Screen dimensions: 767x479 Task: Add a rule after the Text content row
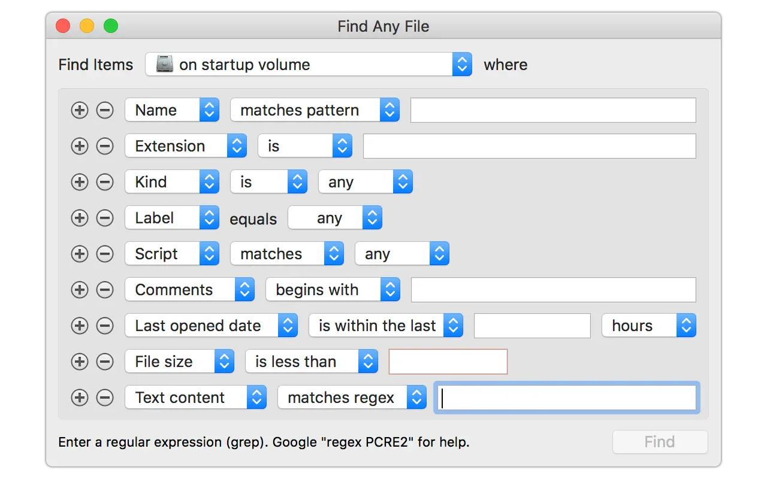[x=79, y=398]
